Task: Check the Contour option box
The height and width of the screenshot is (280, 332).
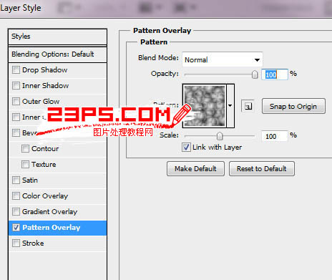Action: pos(25,149)
